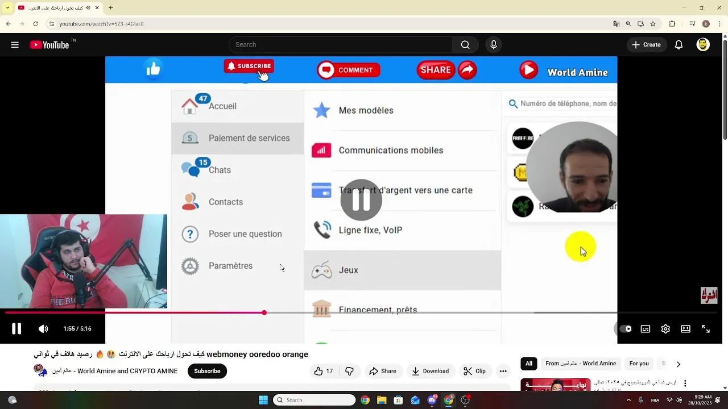Create a Clip from the video

pyautogui.click(x=474, y=371)
